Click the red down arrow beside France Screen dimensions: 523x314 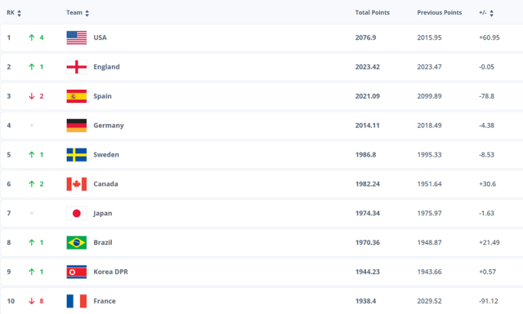(x=32, y=301)
